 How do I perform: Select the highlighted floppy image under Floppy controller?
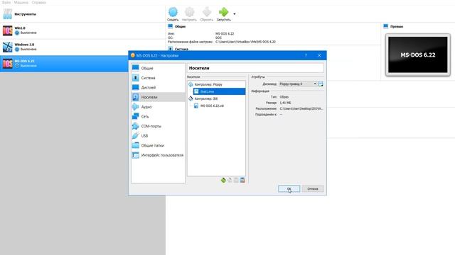pyautogui.click(x=219, y=91)
